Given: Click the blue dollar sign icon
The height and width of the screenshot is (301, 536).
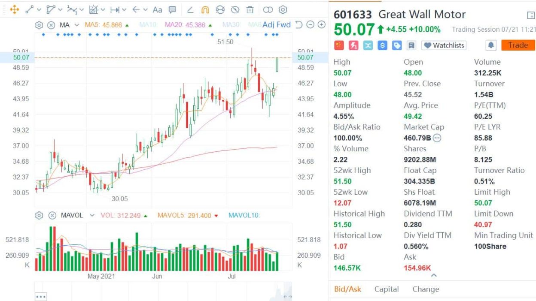Looking at the screenshot, I should (383, 45).
